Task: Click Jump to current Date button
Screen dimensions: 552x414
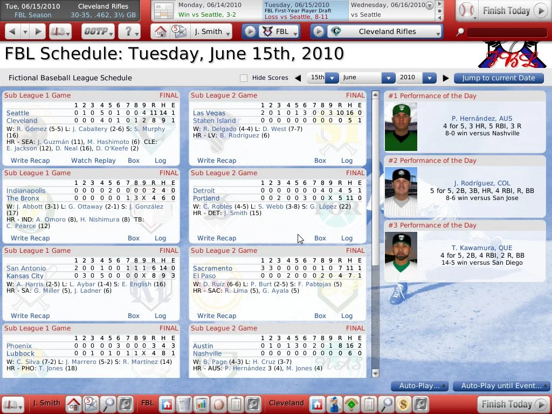Action: coord(499,78)
